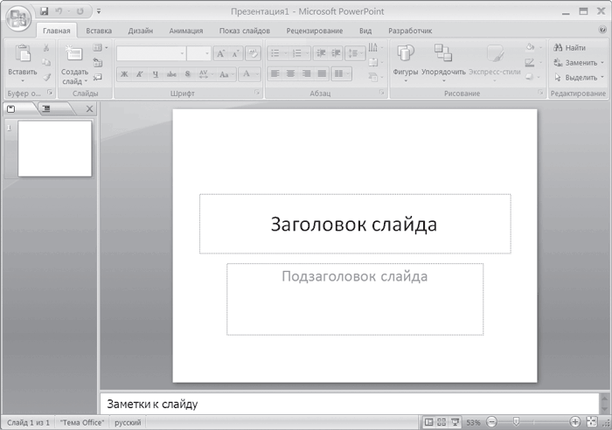The width and height of the screenshot is (612, 430).
Task: Toggle underline Ч formatting
Action: 156,74
